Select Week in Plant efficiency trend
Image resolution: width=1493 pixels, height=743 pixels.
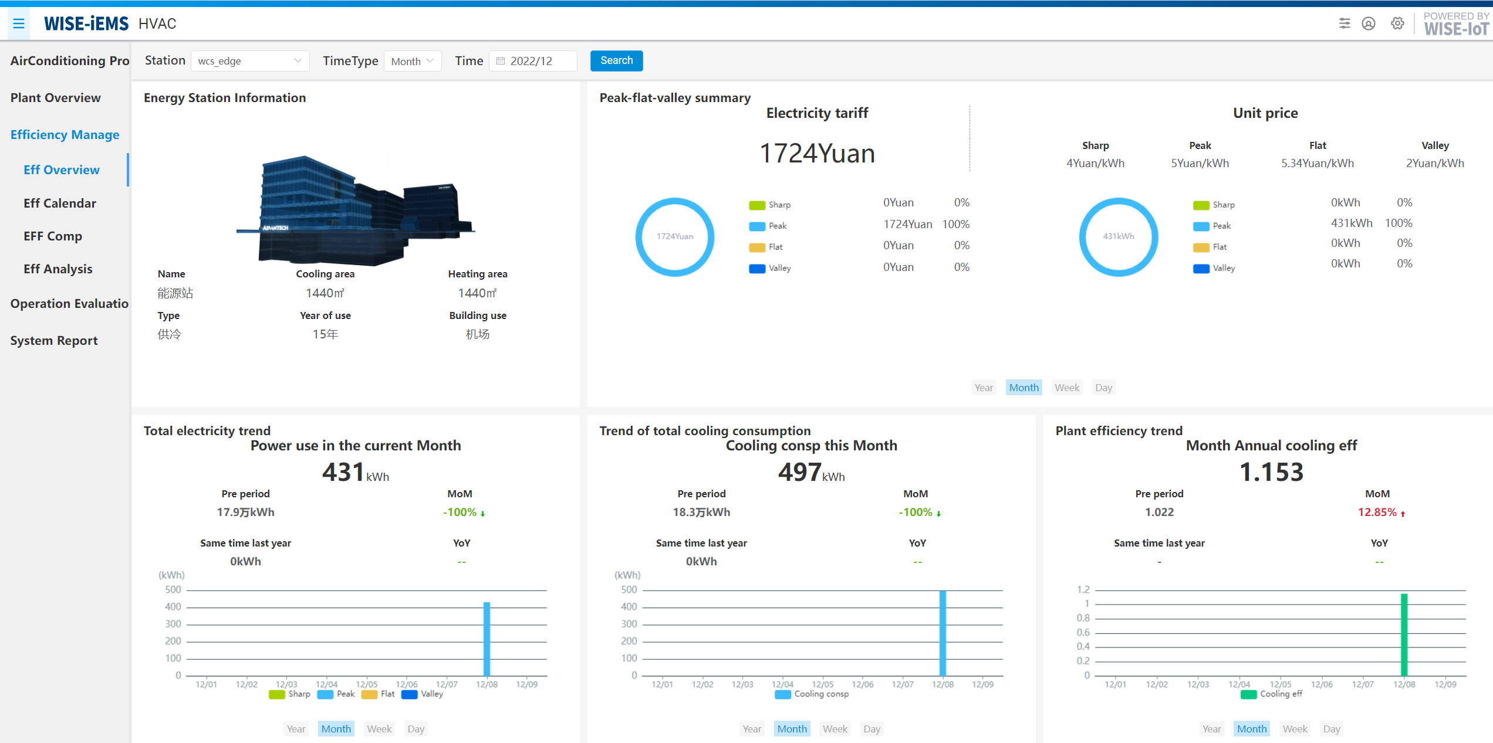[1295, 729]
